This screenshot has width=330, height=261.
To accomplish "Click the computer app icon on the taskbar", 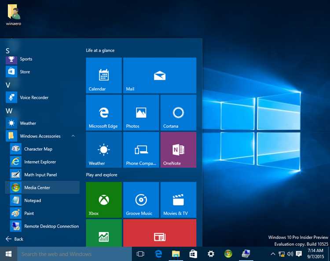I will 246,254.
